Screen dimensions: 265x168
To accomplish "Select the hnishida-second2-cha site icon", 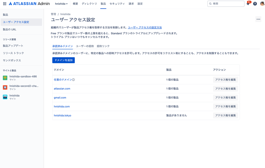I will point(5,87).
